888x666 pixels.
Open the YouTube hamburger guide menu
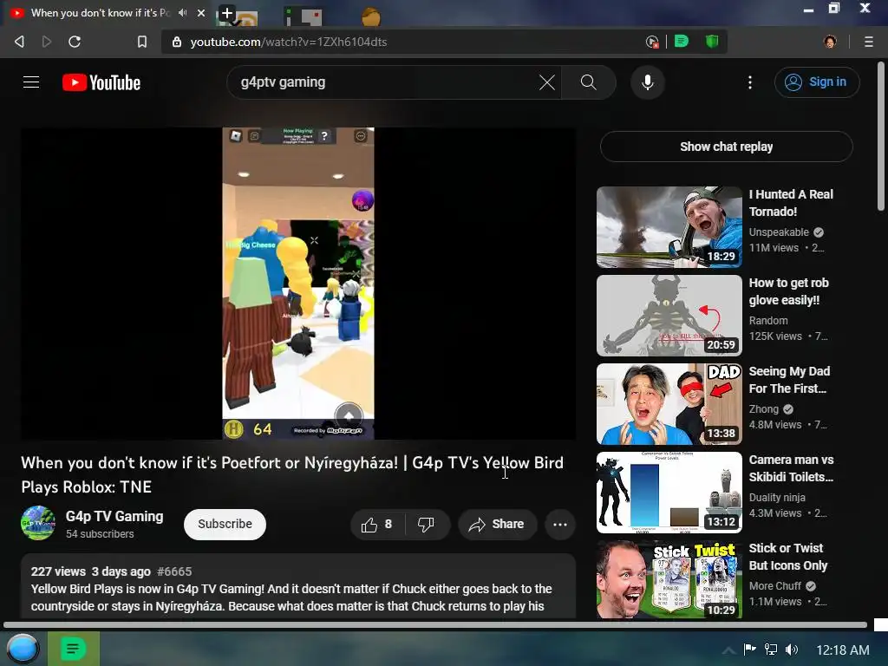(x=31, y=82)
